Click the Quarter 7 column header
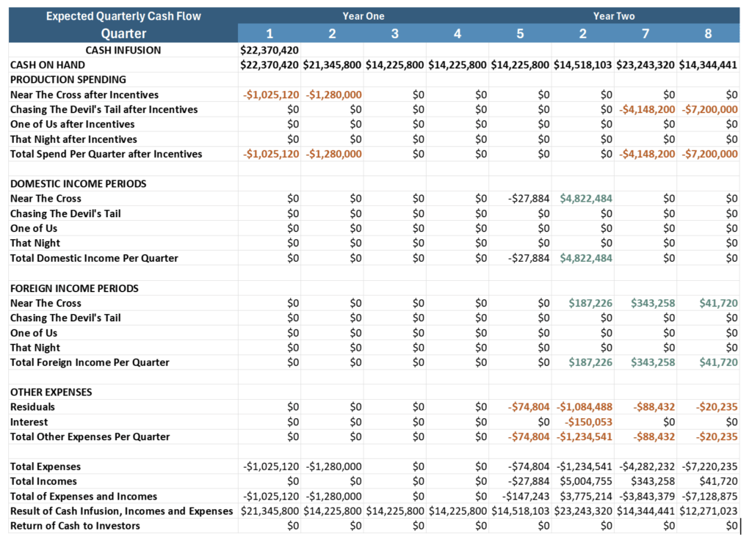 [x=646, y=33]
